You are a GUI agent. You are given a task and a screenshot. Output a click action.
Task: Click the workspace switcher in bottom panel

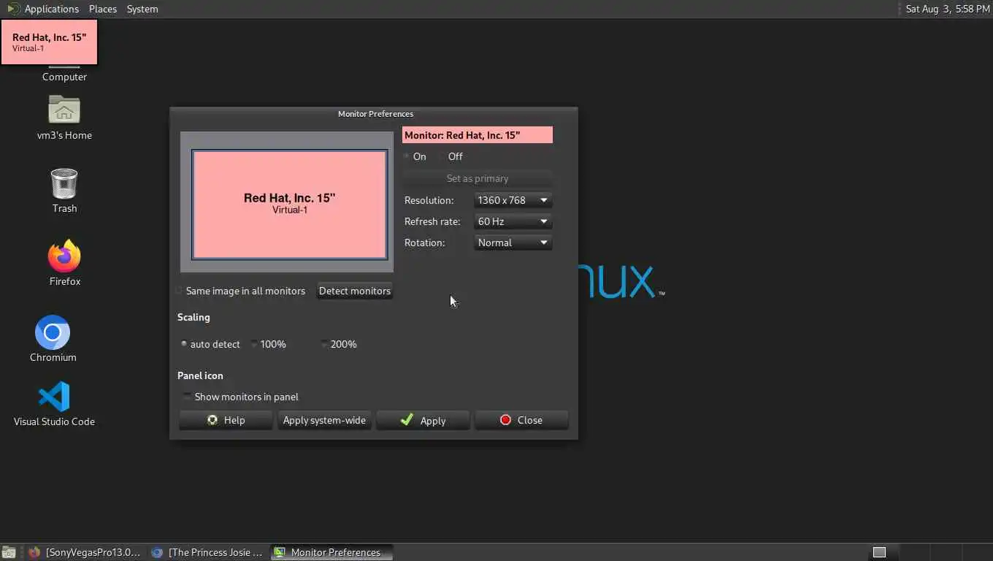point(879,552)
